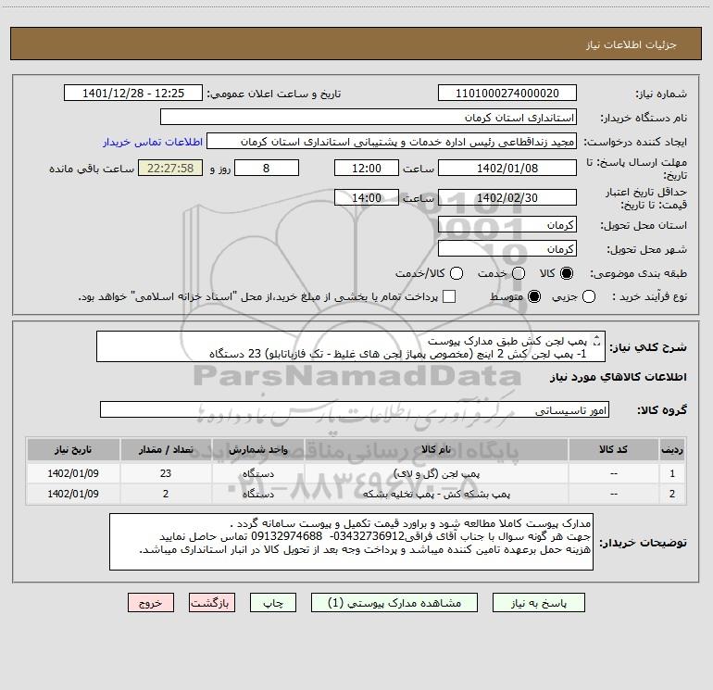Click the تاریخ نیاز column header
Screen dimensions: 713x690
point(73,449)
